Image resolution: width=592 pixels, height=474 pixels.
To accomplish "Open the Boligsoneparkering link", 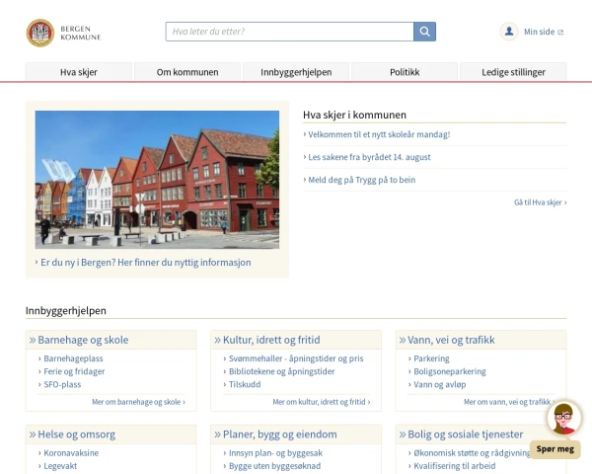I will click(x=450, y=371).
